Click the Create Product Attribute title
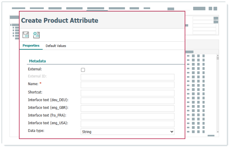 pyautogui.click(x=60, y=21)
